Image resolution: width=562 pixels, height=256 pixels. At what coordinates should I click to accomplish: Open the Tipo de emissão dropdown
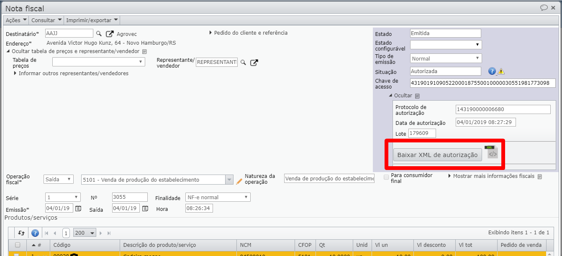tap(446, 58)
